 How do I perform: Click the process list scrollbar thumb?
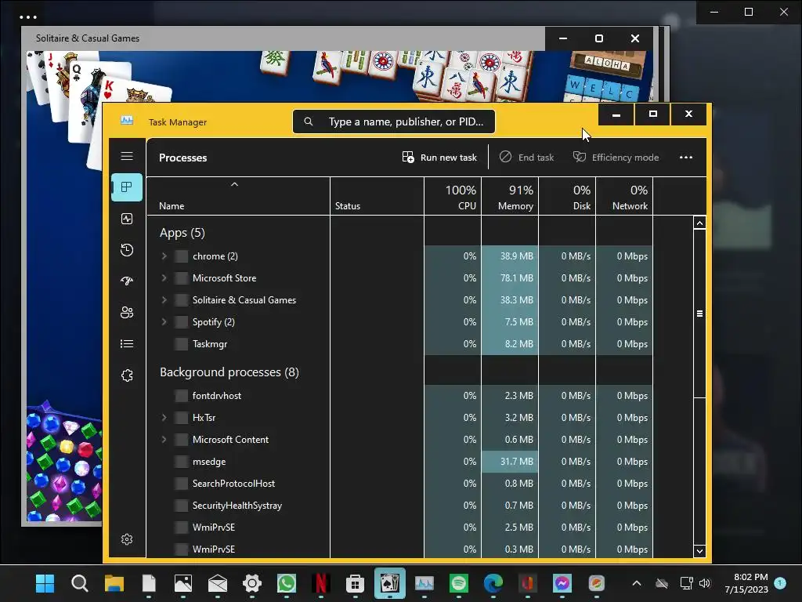tap(699, 314)
